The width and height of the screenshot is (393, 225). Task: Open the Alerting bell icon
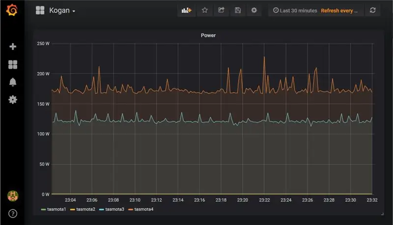pos(13,82)
